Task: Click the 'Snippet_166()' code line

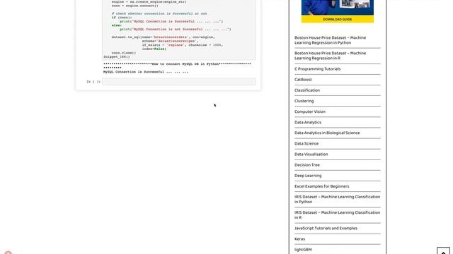Action: [117, 56]
